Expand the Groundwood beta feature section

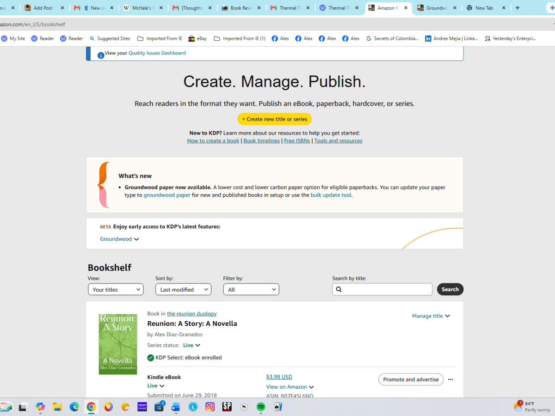click(x=119, y=239)
